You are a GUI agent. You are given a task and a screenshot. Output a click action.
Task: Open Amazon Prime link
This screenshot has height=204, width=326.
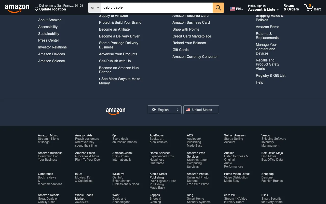click(267, 27)
